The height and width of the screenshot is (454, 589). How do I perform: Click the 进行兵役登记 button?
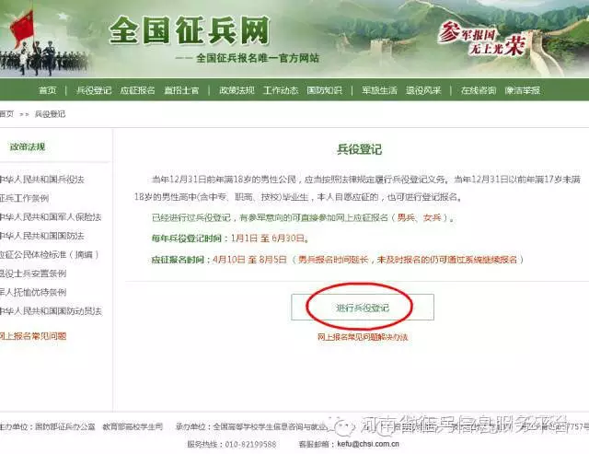click(363, 308)
